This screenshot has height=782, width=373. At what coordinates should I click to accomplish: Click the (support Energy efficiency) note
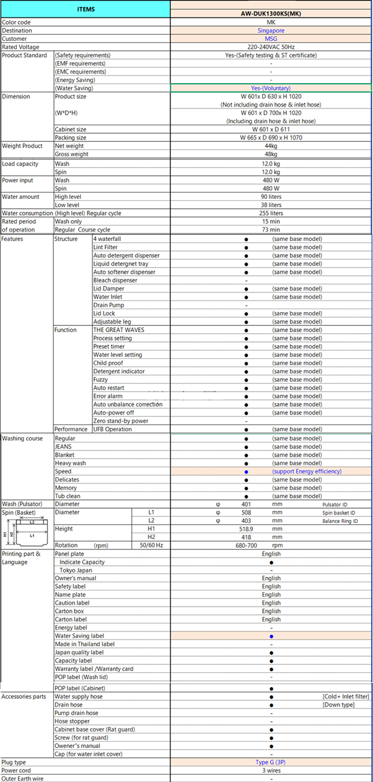pyautogui.click(x=307, y=472)
